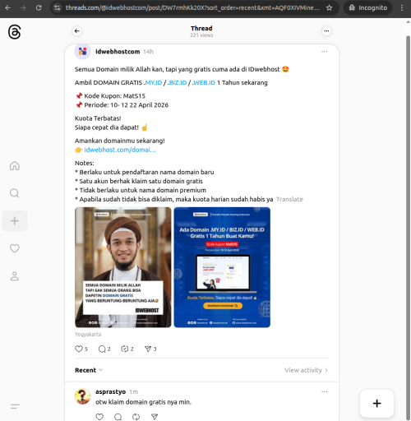
Task: Go back using the thread back arrow
Action: pos(77,31)
